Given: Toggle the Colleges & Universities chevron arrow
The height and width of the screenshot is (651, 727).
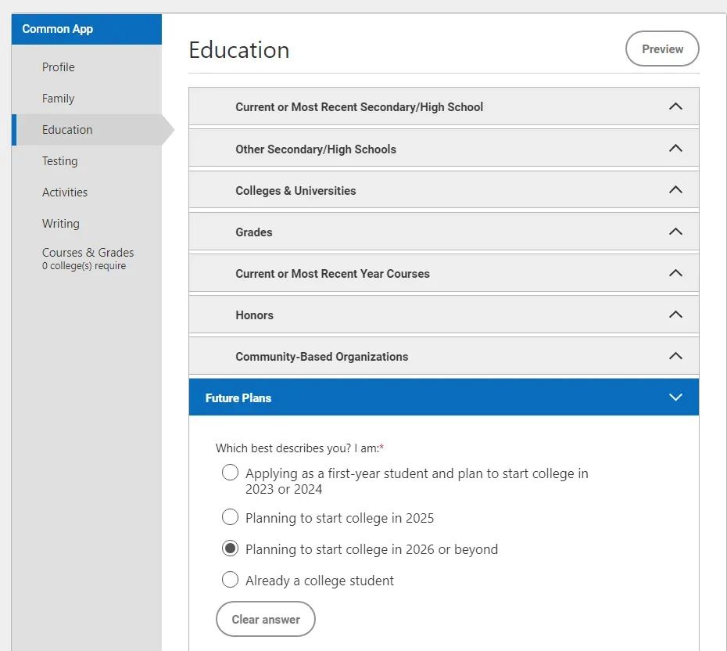Looking at the screenshot, I should tap(675, 190).
